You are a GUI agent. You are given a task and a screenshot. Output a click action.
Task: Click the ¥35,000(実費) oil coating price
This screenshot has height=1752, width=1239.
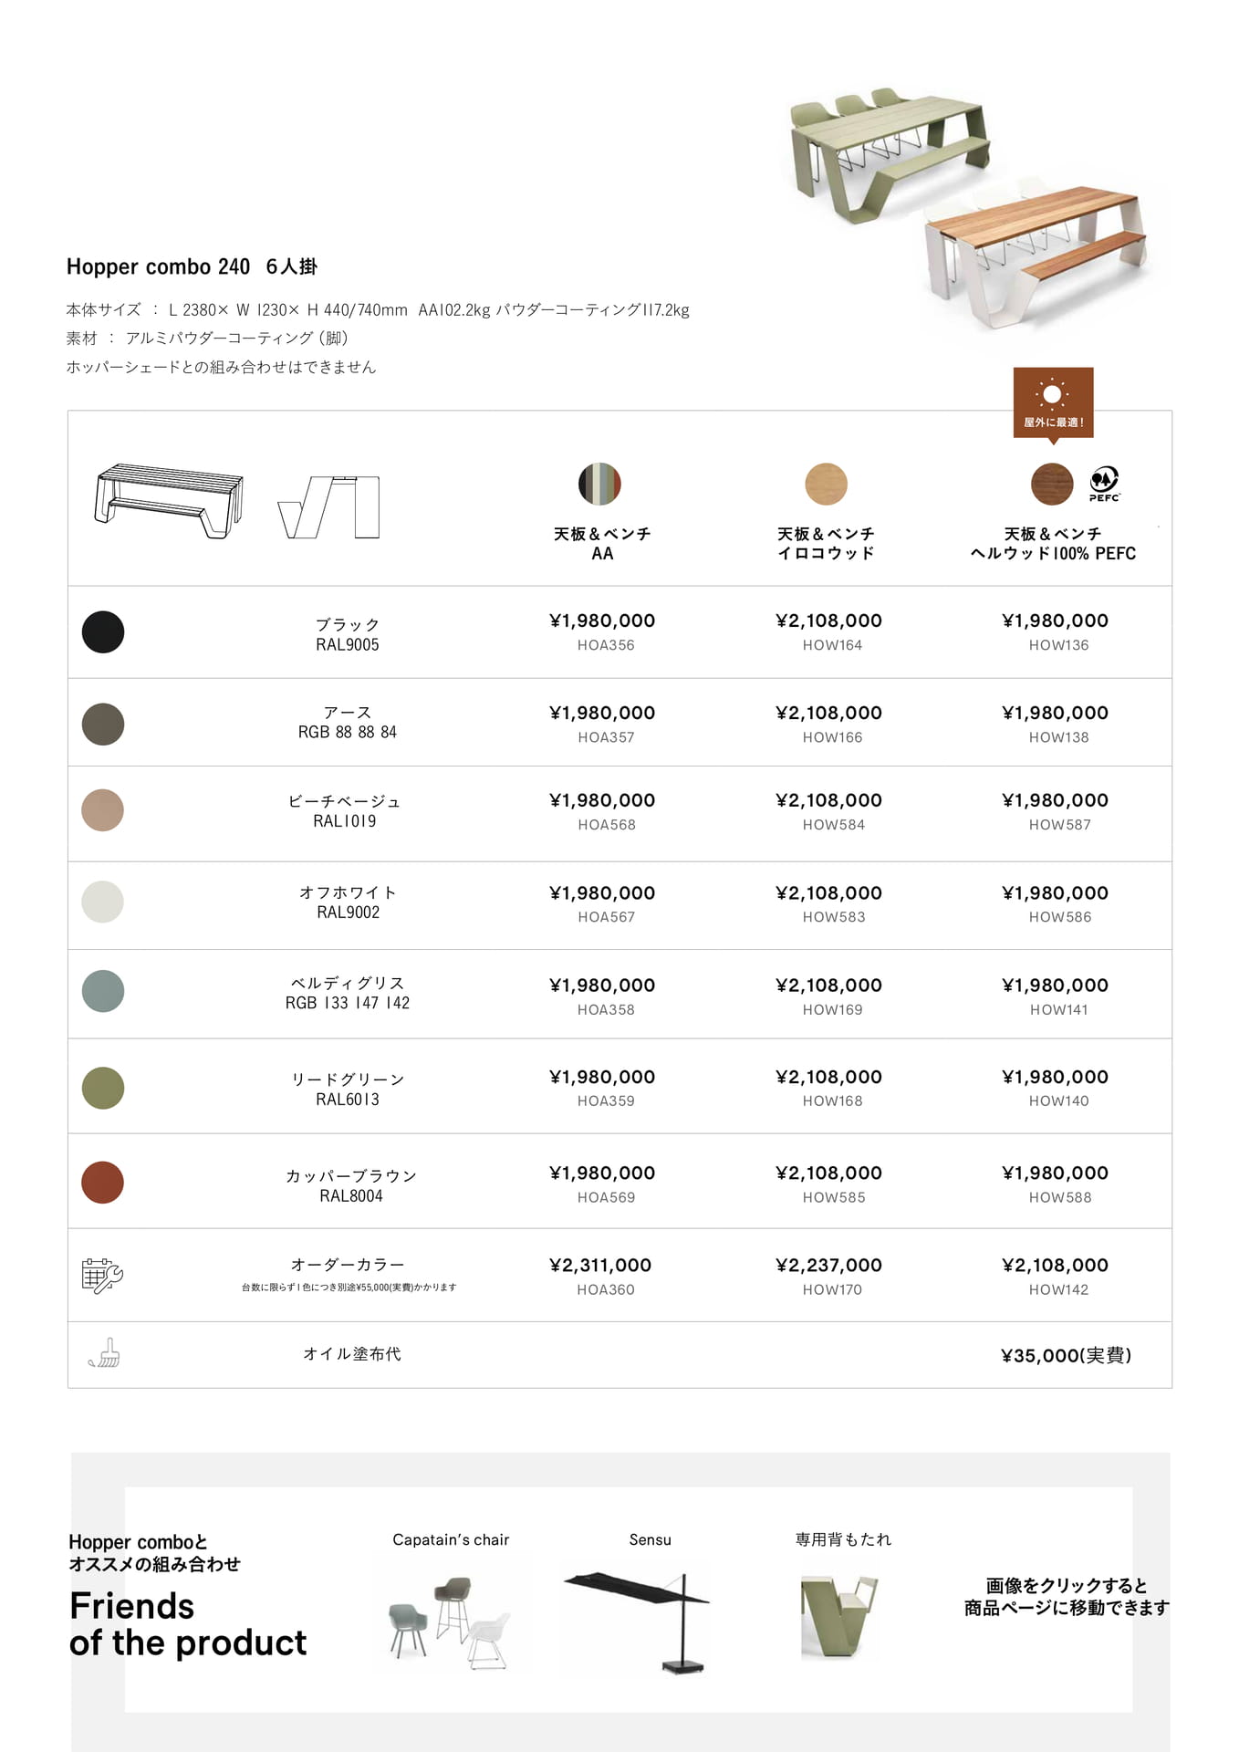pyautogui.click(x=1066, y=1356)
